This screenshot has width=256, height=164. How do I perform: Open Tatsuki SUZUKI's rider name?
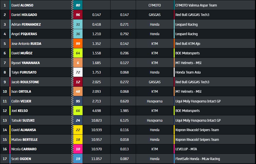click(x=23, y=120)
